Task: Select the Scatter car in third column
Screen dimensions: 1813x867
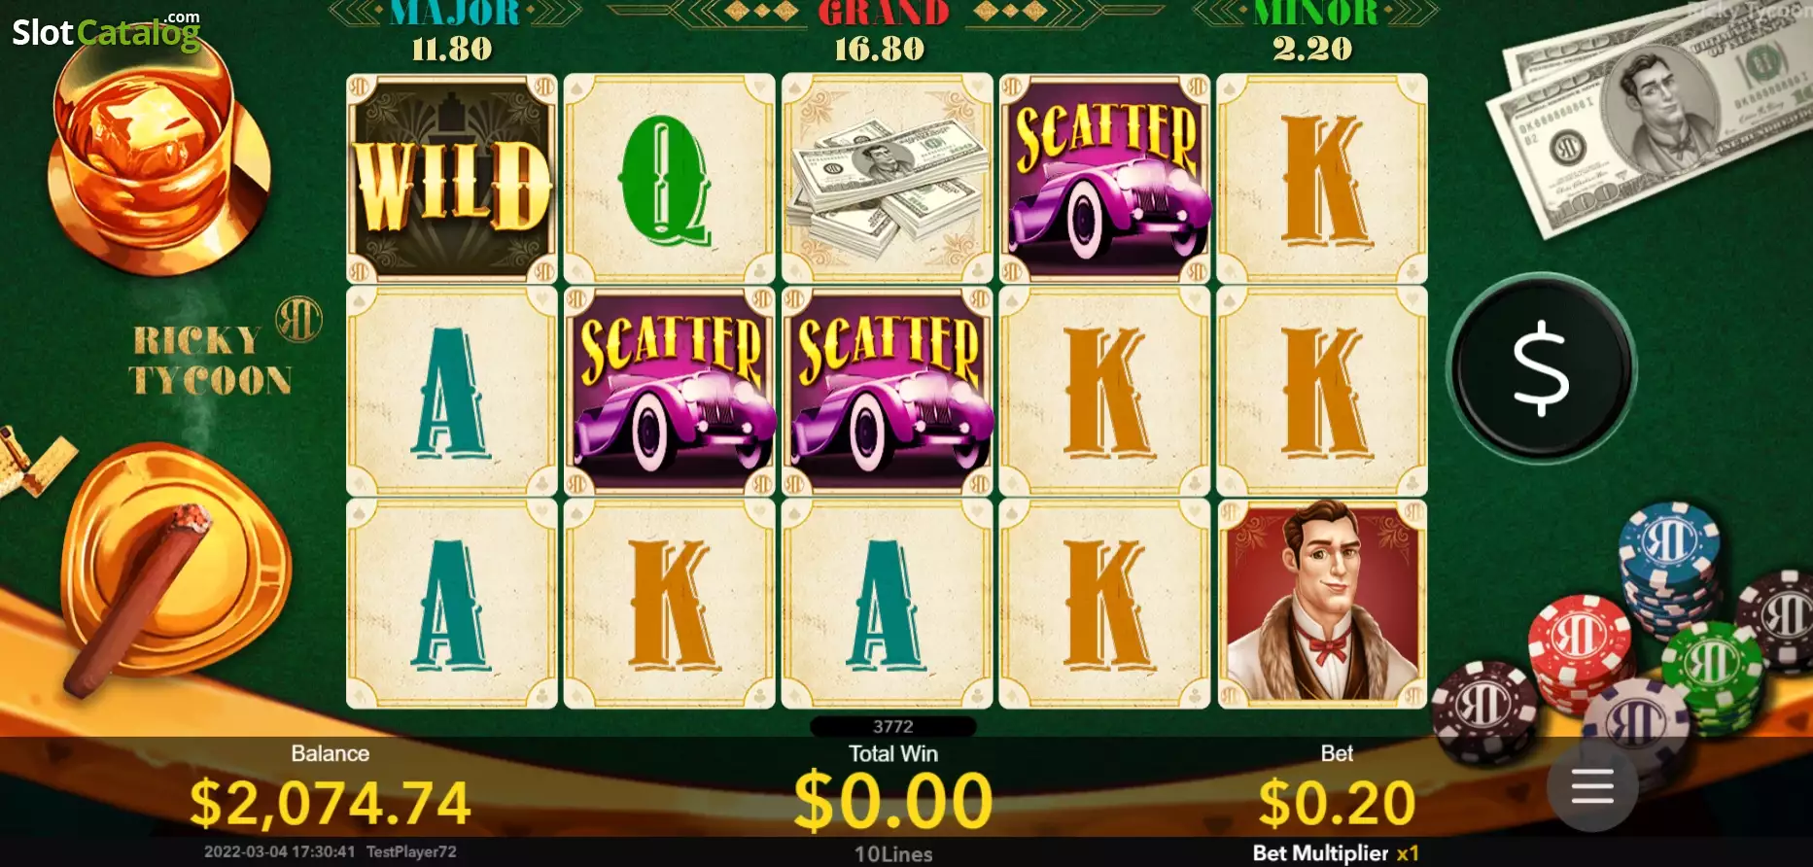Action: point(888,391)
